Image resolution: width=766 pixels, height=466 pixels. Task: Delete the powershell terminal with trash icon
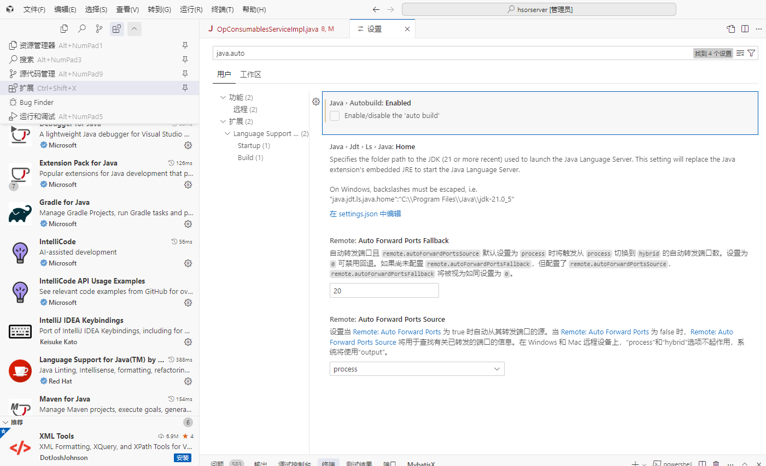[716, 463]
